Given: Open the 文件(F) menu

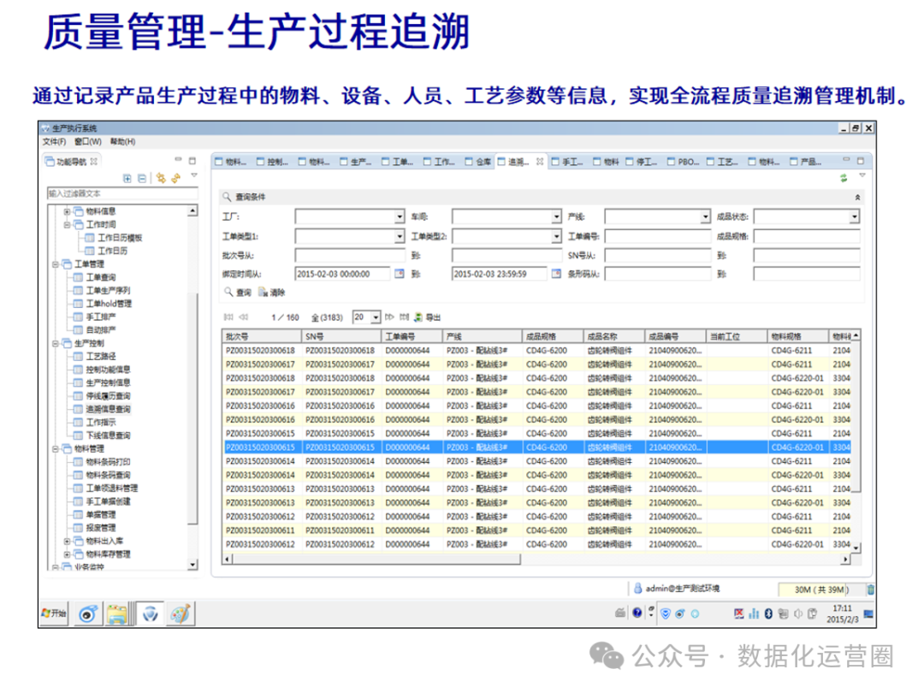Looking at the screenshot, I should [x=54, y=141].
